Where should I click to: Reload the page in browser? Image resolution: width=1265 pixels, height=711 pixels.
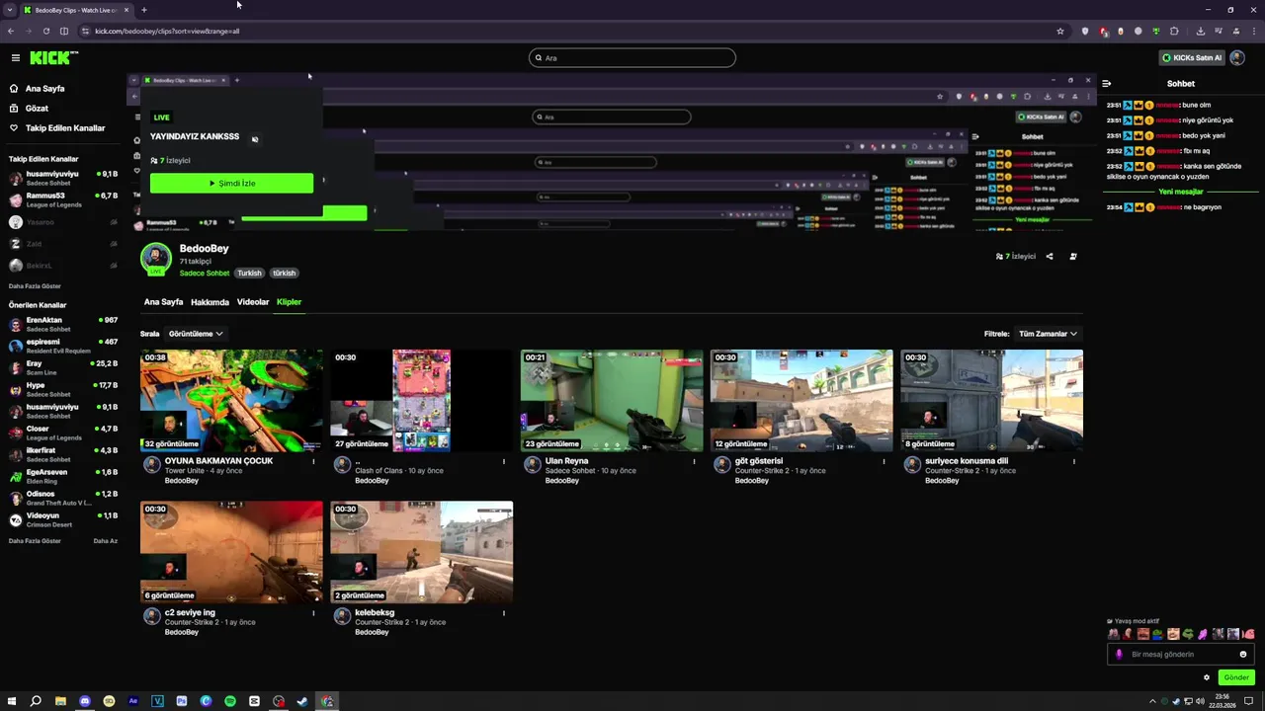[45, 32]
